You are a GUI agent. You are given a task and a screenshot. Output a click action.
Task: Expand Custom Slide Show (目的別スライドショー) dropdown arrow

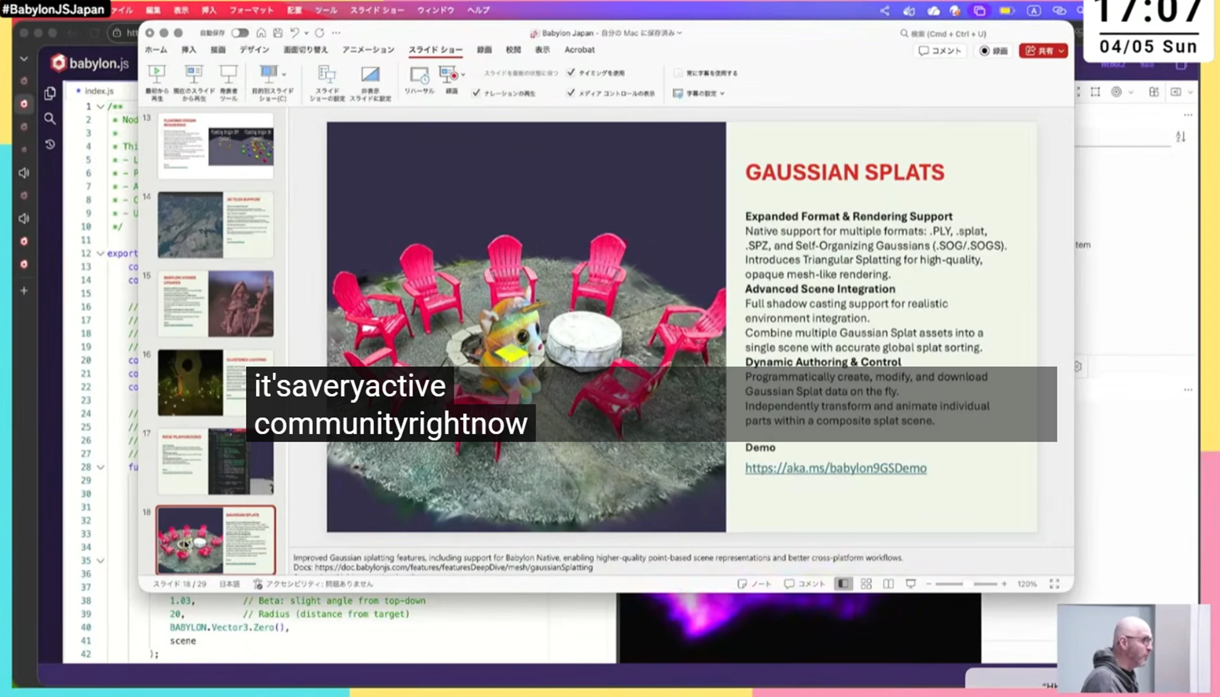click(284, 74)
